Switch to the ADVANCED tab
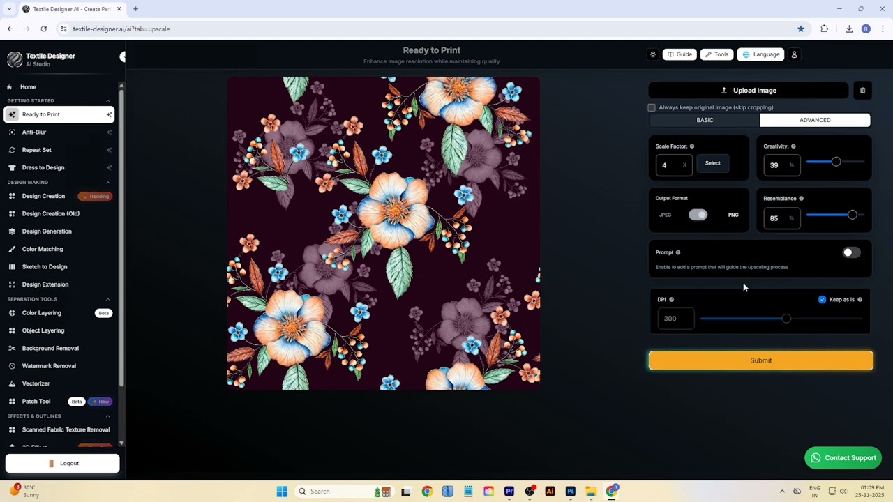The width and height of the screenshot is (893, 502). 815,120
